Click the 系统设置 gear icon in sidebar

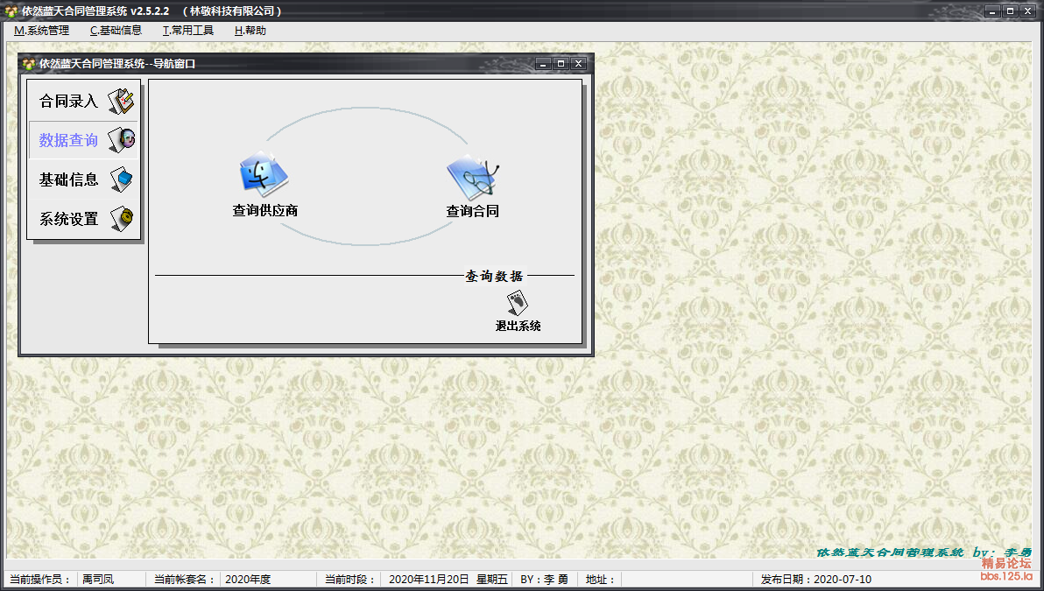(121, 218)
